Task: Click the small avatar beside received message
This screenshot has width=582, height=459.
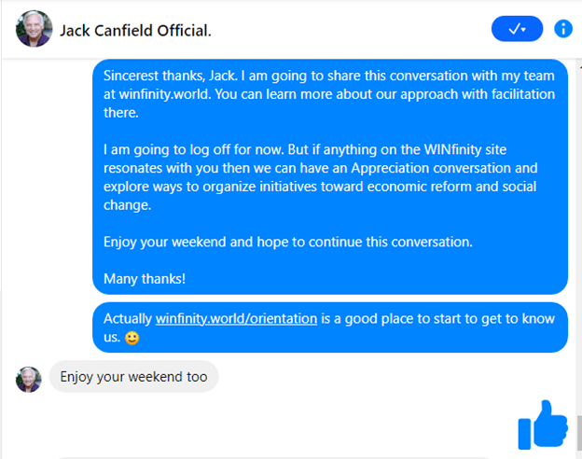Action: tap(29, 378)
